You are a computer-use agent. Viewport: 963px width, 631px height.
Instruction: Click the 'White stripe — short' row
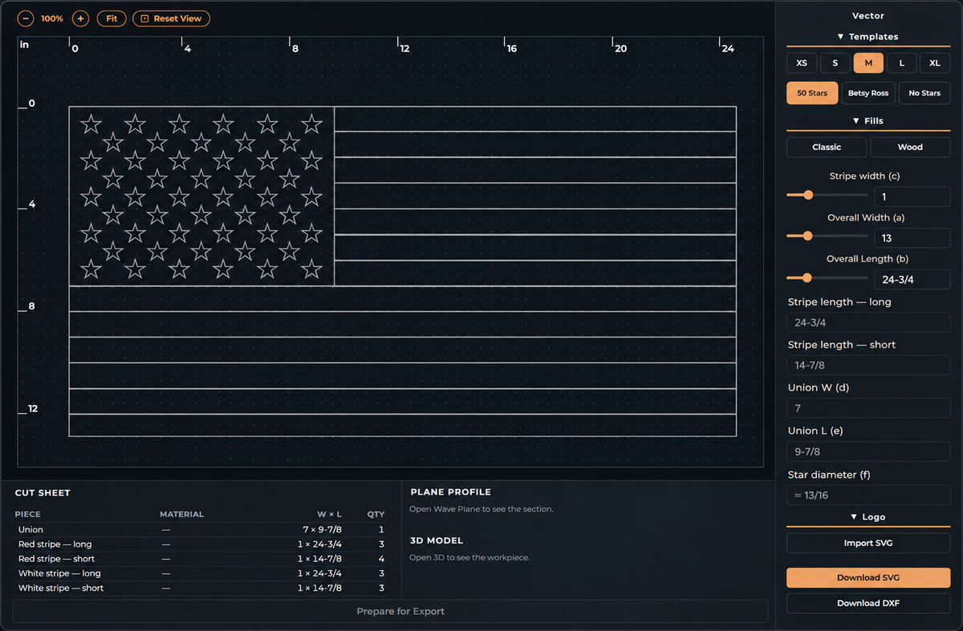pos(201,588)
